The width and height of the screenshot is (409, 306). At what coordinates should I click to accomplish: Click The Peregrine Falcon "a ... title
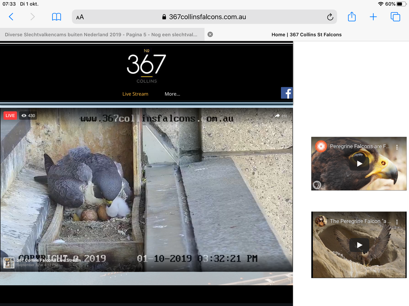(x=360, y=221)
